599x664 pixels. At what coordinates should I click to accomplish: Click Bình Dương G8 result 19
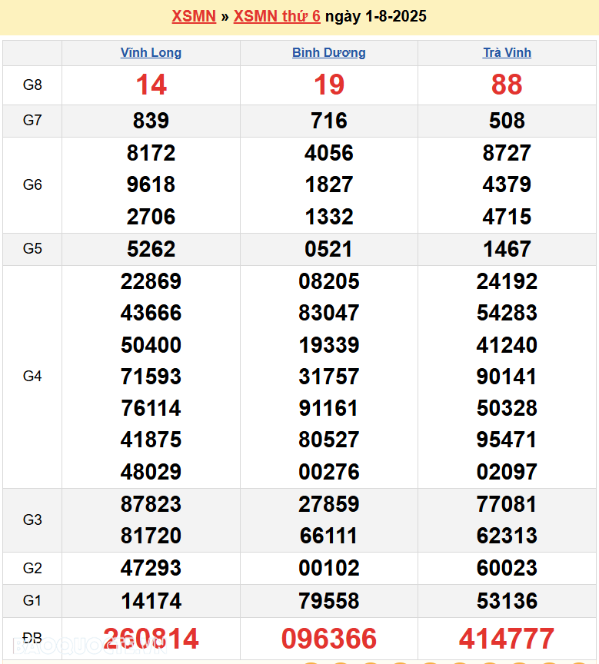point(328,85)
